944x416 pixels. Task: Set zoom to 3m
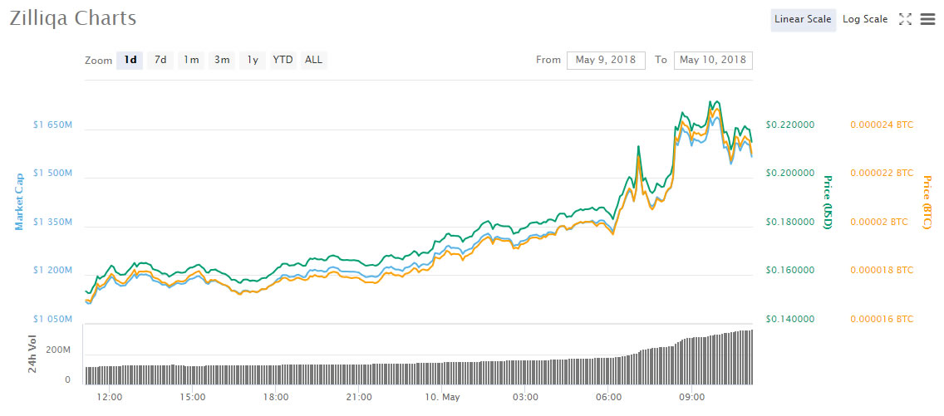point(222,60)
